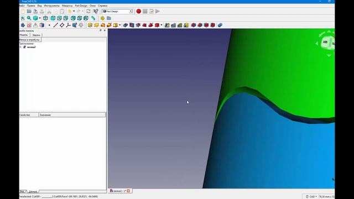The image size is (354, 199).
Task: Switch to the Задачи tab
Action: (x=36, y=35)
